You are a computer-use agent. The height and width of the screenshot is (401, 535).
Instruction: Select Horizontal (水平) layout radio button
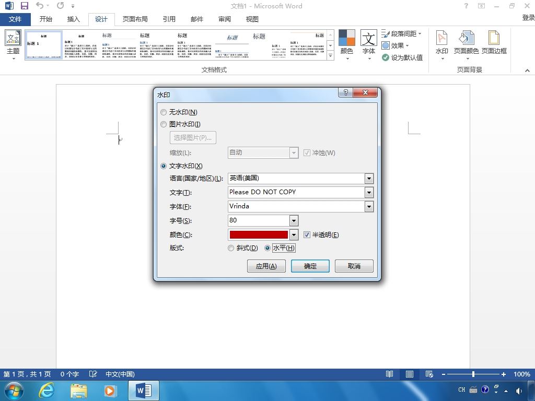(267, 248)
